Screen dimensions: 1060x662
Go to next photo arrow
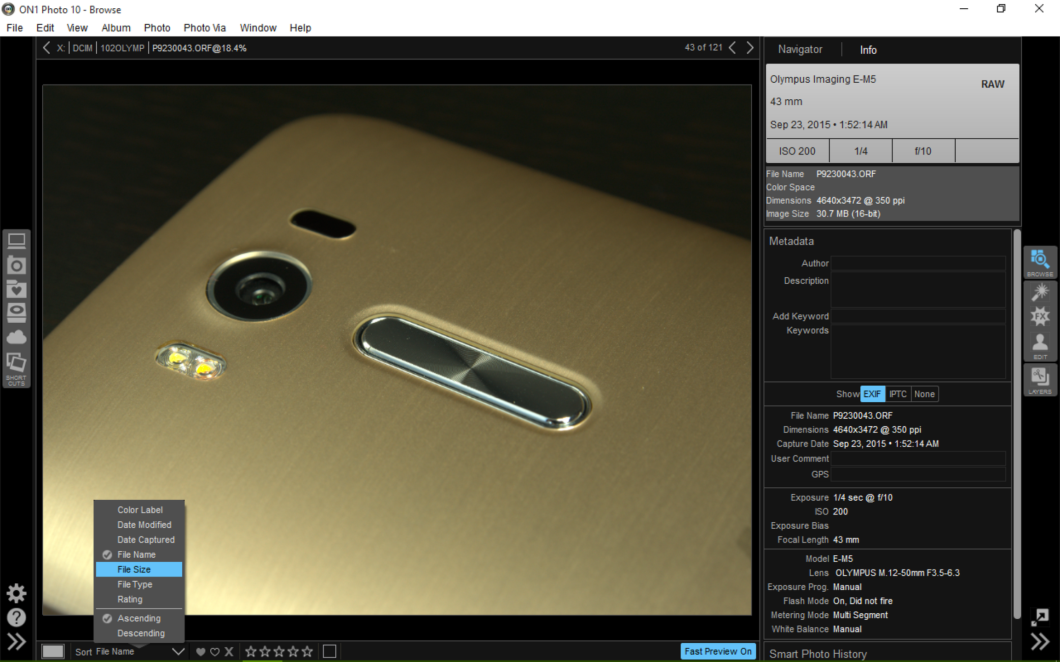750,48
